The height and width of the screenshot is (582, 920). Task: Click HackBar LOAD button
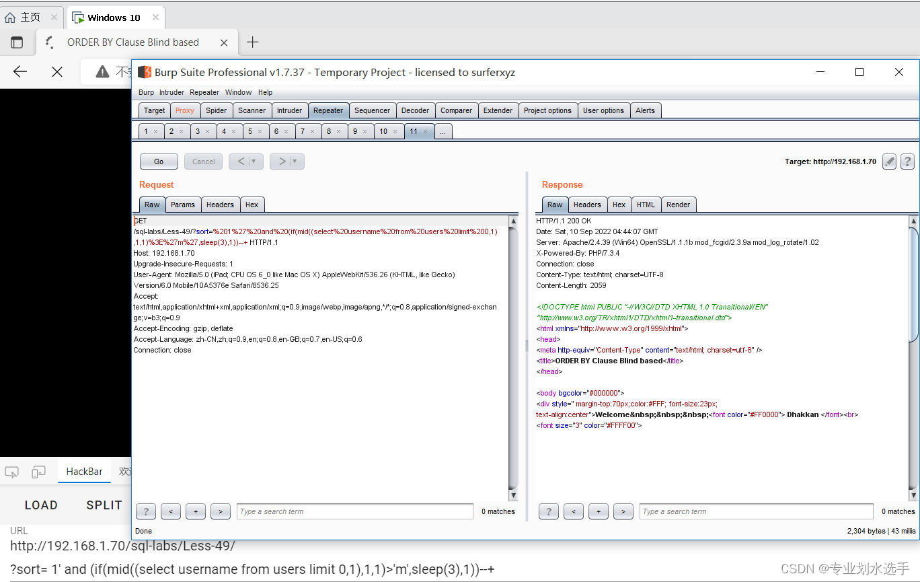[41, 505]
